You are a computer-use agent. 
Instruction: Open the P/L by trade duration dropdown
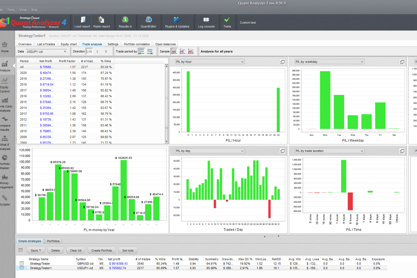(329, 151)
